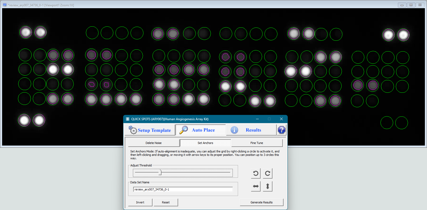Screen dimensions: 427x210
Task: Close the review_ary007 viewport window
Action: tap(420, 5)
